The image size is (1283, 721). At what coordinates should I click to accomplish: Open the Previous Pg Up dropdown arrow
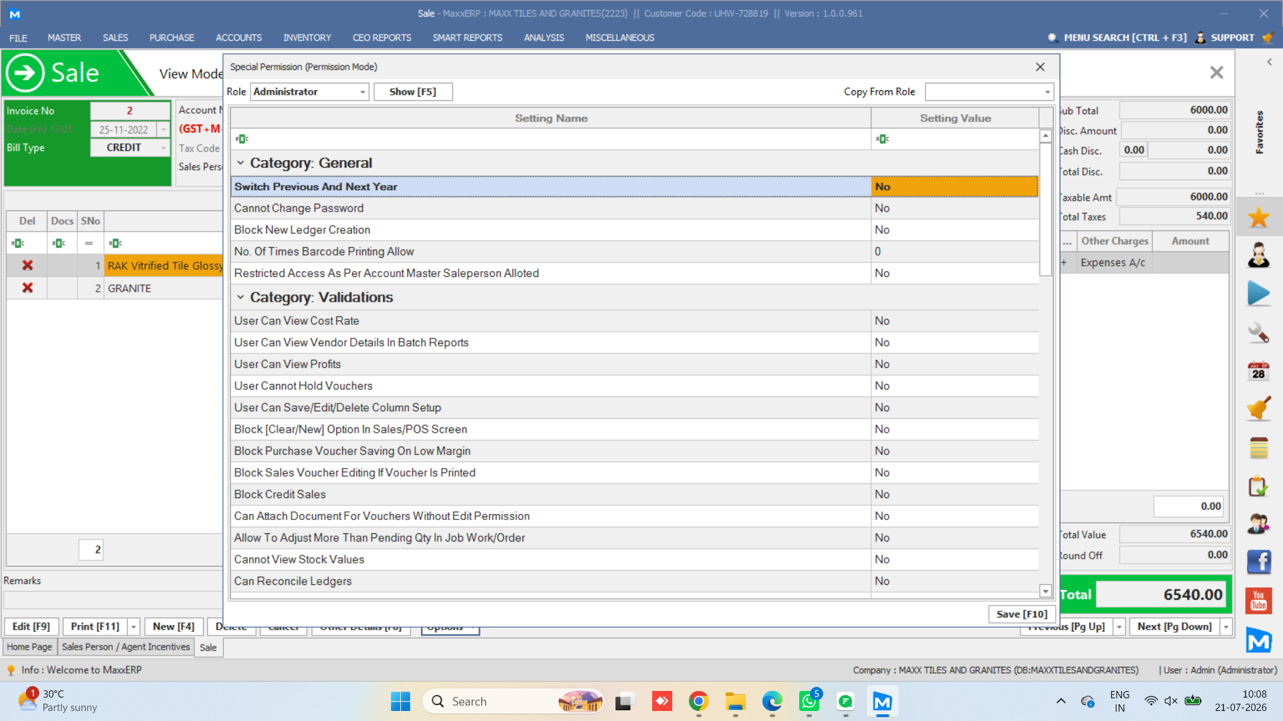[x=1119, y=627]
